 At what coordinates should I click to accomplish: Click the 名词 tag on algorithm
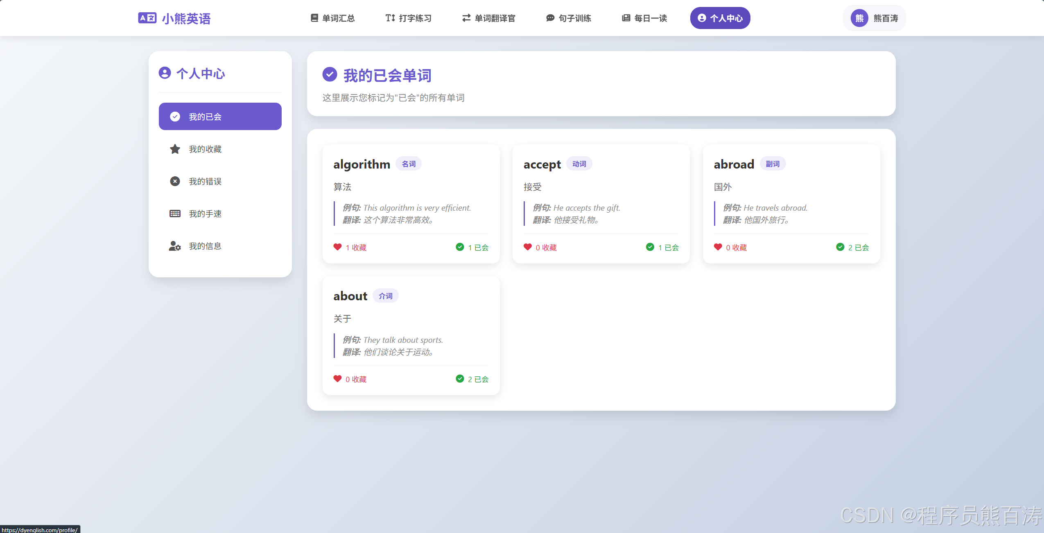coord(409,164)
